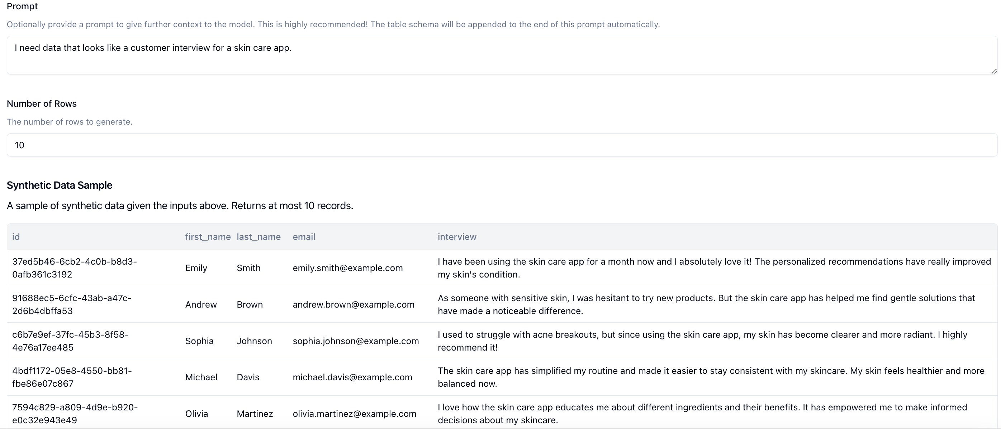Click the id cell starting with 37ed5b46

pos(75,268)
